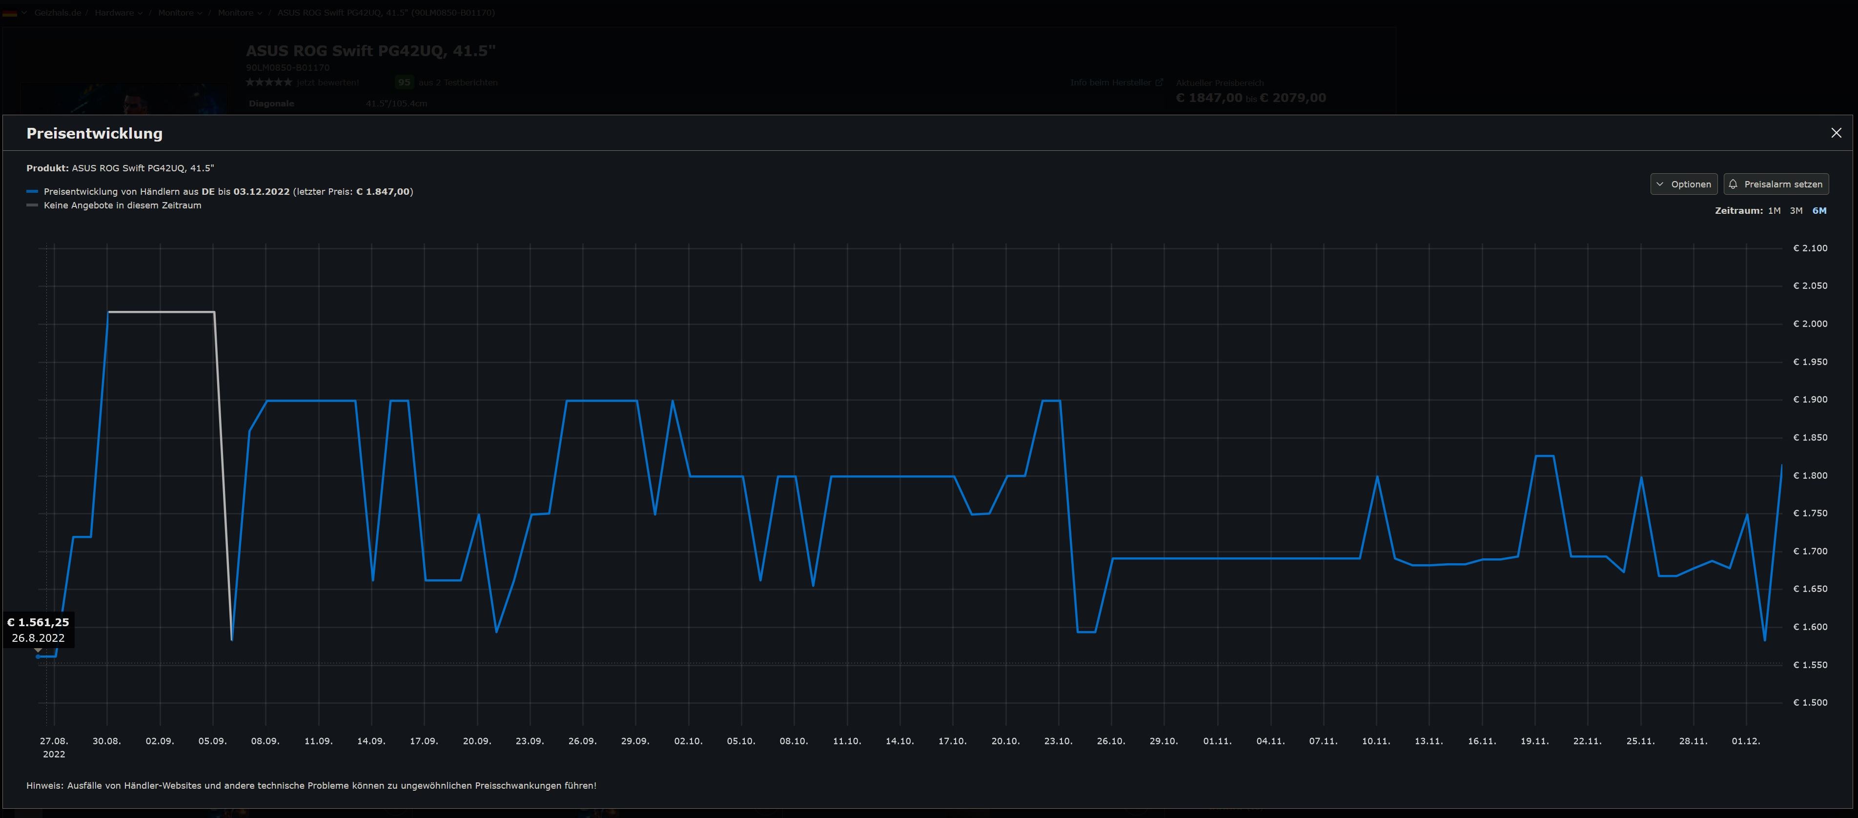Image resolution: width=1858 pixels, height=818 pixels.
Task: Click the green 95 test score badge
Action: [404, 82]
